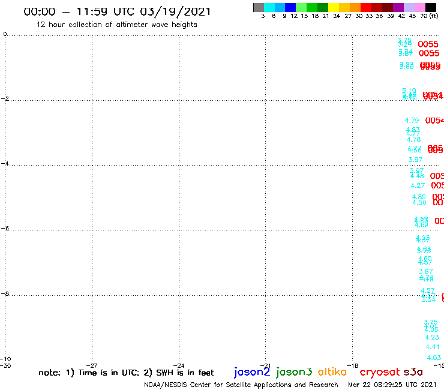Click the longitude axis label '-18'

click(352, 365)
